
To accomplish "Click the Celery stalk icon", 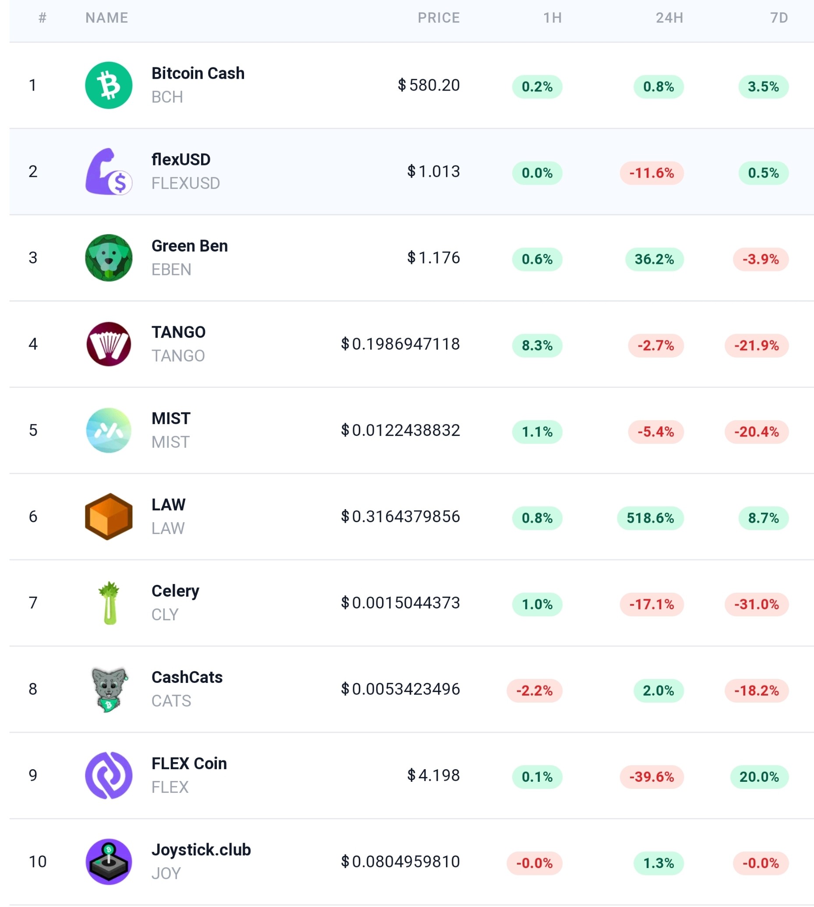I will (x=109, y=603).
